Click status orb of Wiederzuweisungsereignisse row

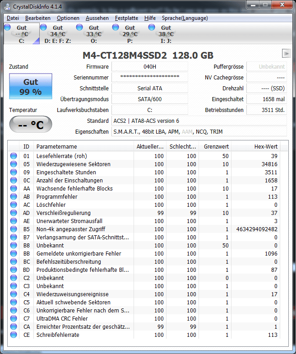click(14, 294)
